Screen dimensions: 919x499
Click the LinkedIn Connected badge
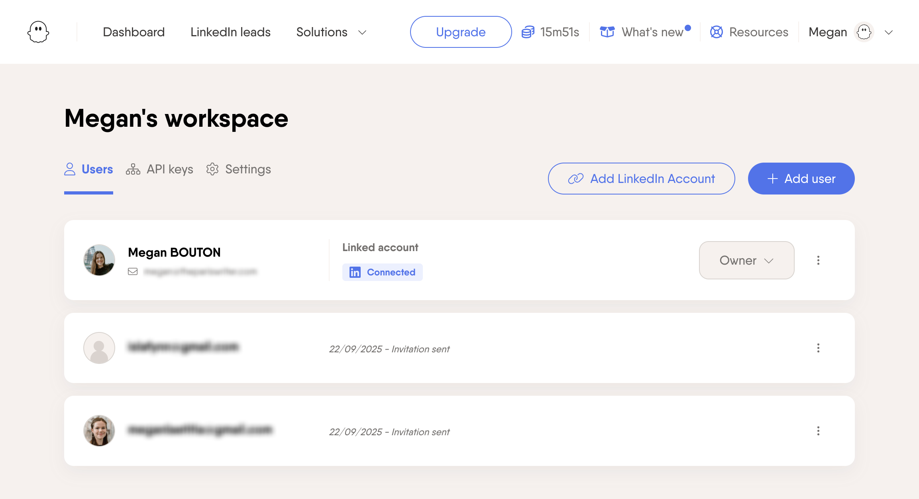382,272
